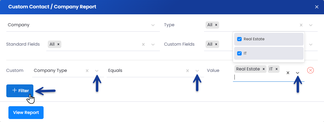Clear the Standard Fields selections
324x122 pixels.
coord(143,44)
